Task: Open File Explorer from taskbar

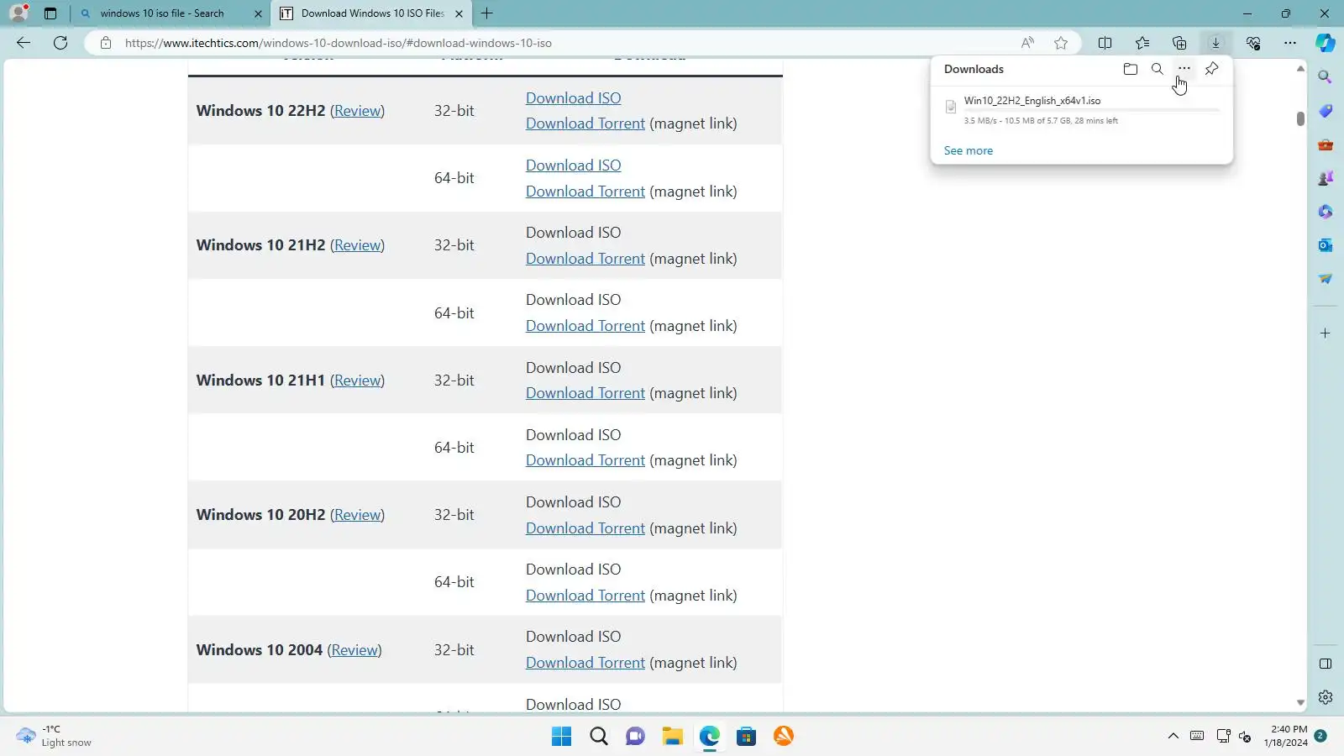Action: coord(673,737)
